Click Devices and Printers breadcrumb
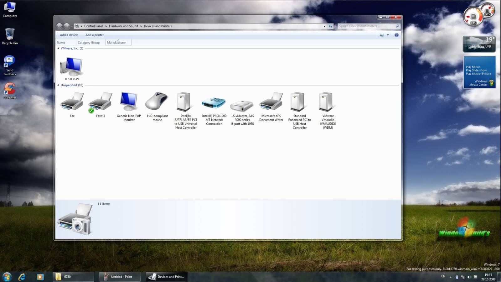The image size is (501, 282). pyautogui.click(x=158, y=26)
